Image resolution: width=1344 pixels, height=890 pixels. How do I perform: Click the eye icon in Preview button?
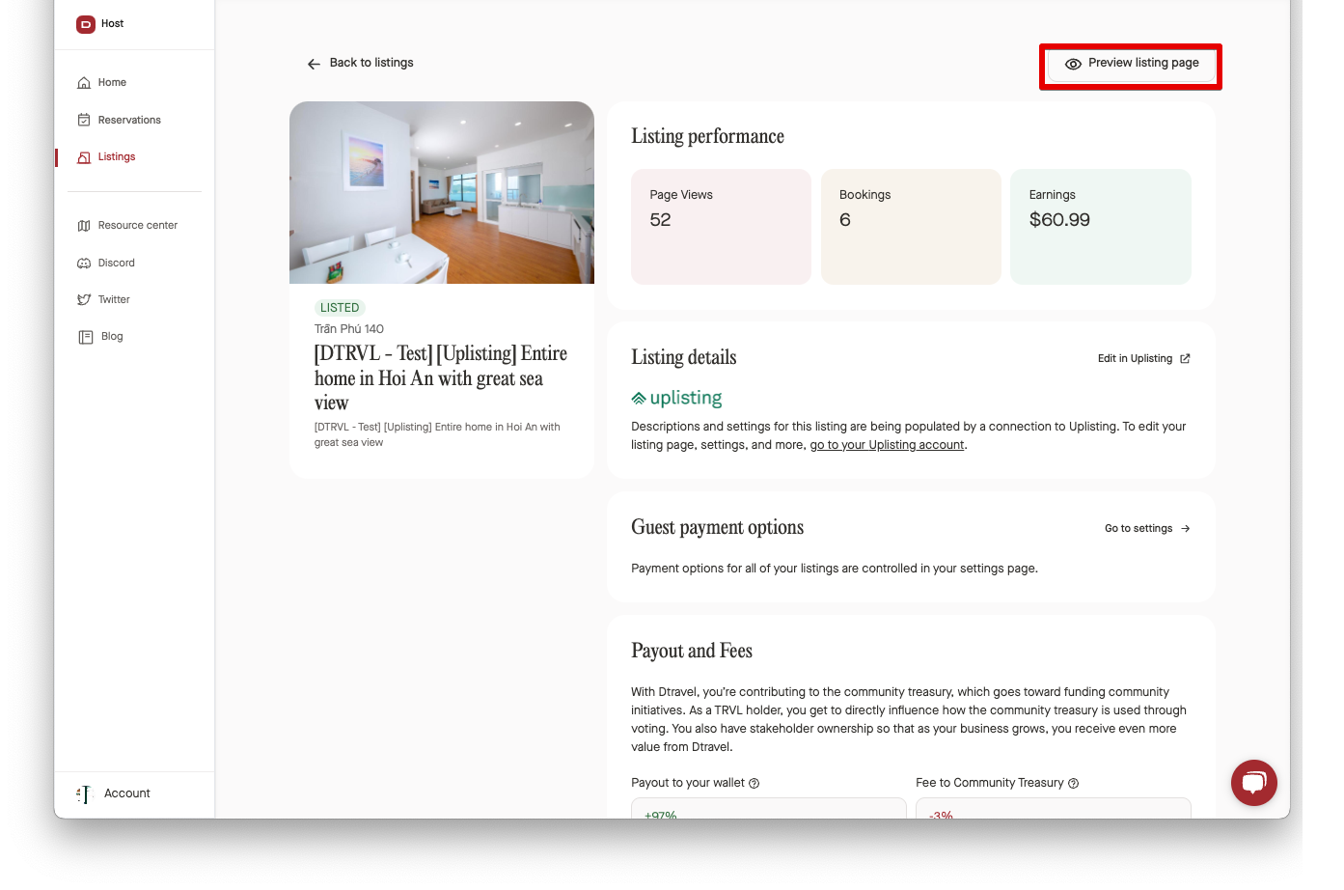[x=1073, y=64]
